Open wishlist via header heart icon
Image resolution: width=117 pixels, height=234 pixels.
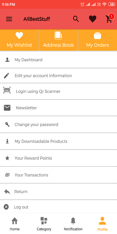point(92,19)
